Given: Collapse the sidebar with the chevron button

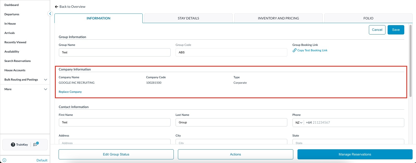Looking at the screenshot, I should point(50,14).
